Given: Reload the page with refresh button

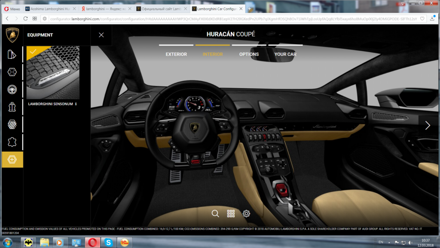Looking at the screenshot, I should 25,19.
